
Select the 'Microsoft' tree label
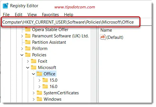click(x=47, y=67)
